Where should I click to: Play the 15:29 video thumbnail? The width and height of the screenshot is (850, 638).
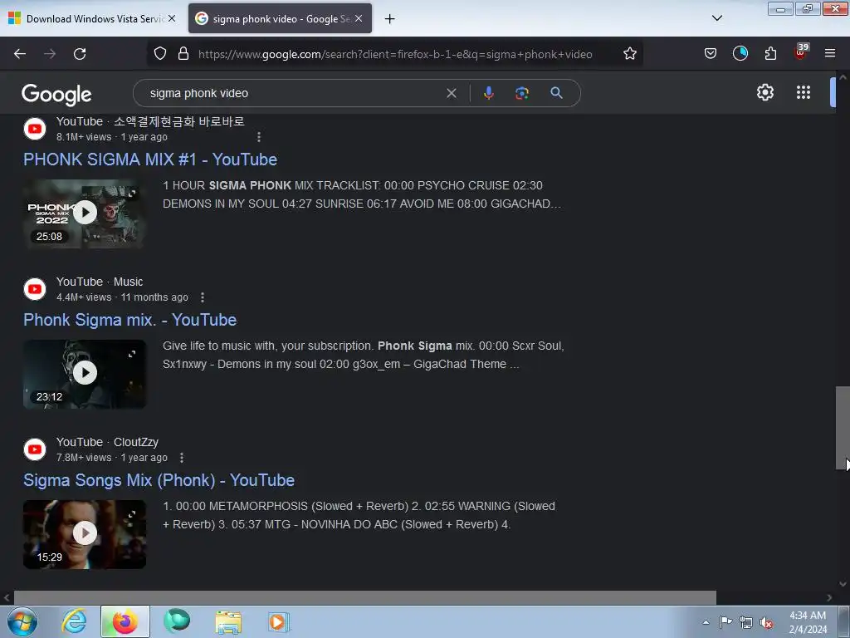point(85,534)
